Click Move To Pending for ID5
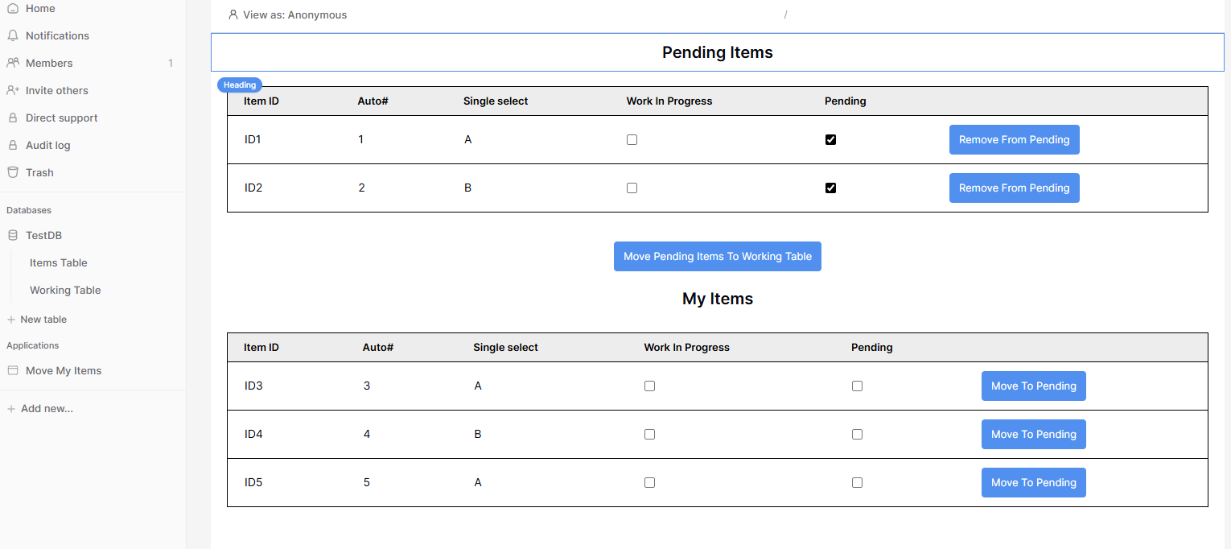Image resolution: width=1231 pixels, height=549 pixels. tap(1033, 482)
